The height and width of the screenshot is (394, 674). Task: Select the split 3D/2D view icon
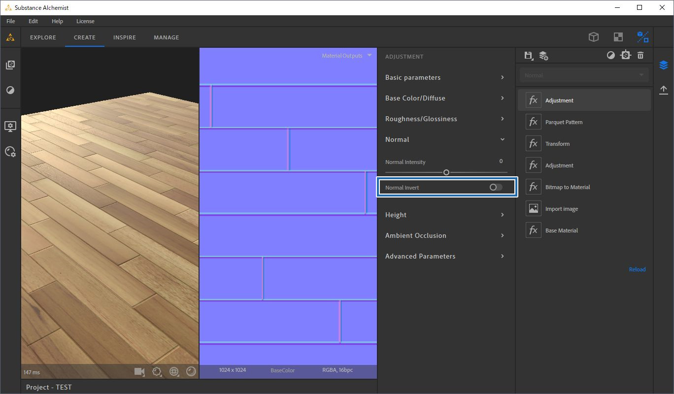coord(642,37)
